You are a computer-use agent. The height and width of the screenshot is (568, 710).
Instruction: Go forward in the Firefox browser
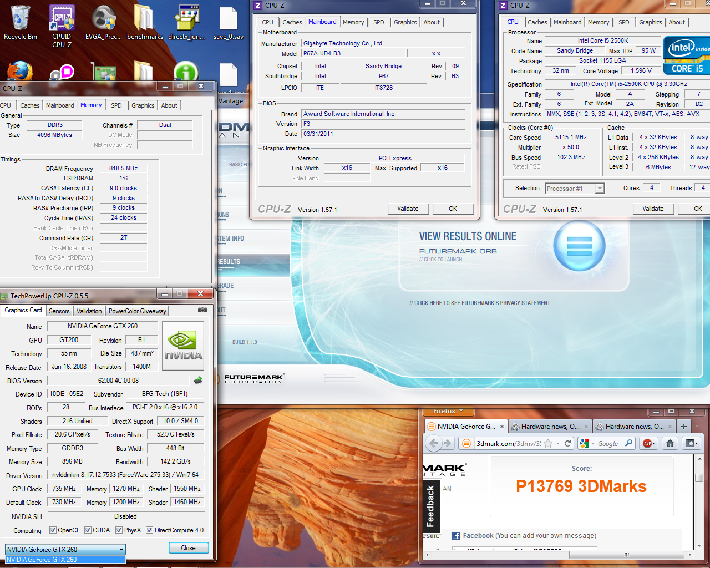point(448,443)
